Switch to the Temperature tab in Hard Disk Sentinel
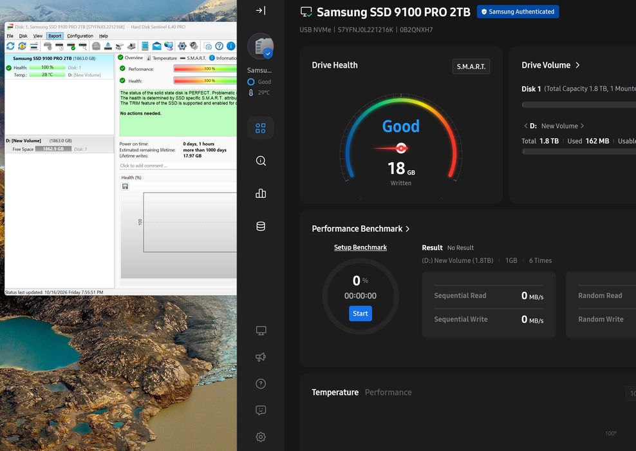 pos(162,58)
